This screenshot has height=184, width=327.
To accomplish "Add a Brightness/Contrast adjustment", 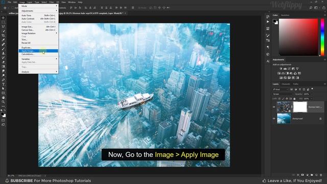I will 281,68.
